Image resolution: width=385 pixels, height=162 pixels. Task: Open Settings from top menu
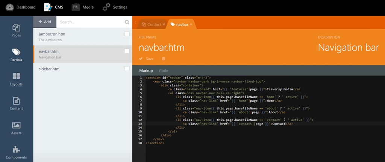click(115, 7)
